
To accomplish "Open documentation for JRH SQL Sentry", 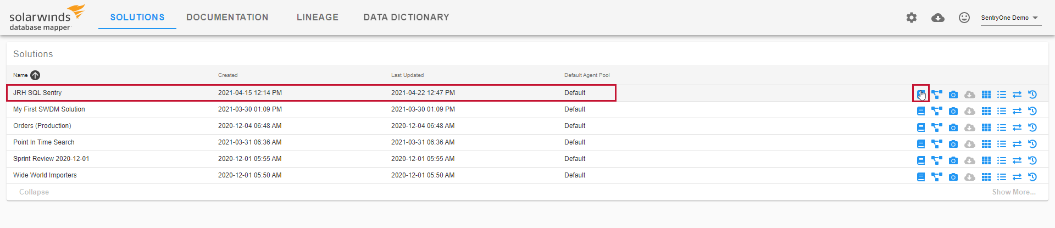I will pyautogui.click(x=921, y=94).
